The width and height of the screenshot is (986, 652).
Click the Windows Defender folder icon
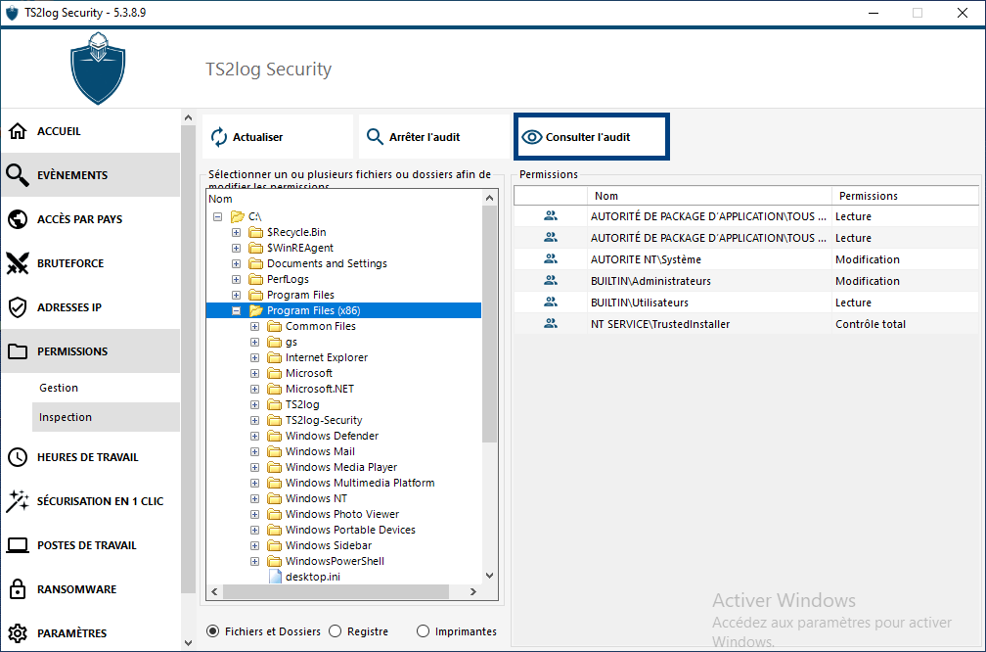pyautogui.click(x=274, y=436)
